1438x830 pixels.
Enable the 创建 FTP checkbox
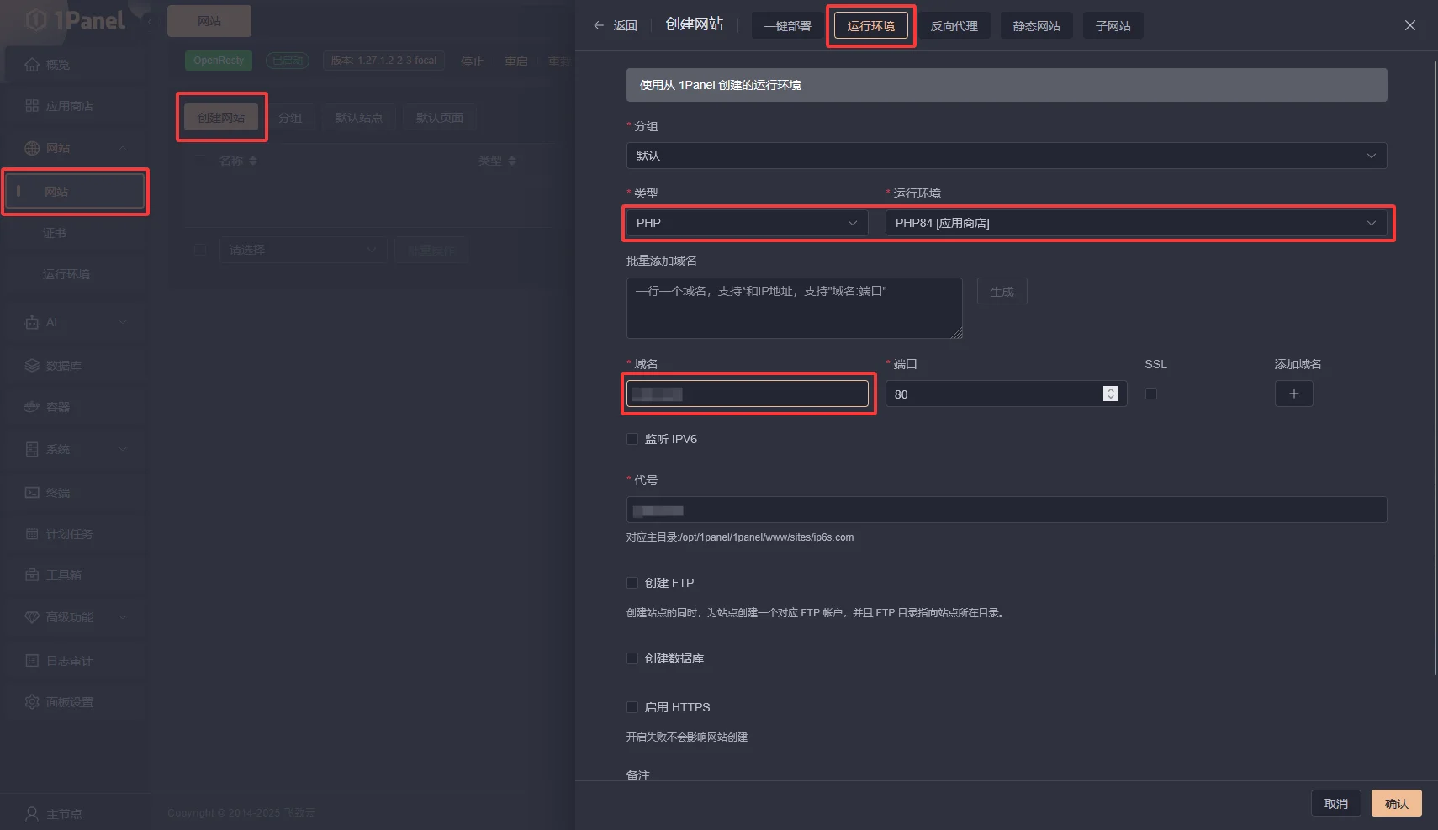click(632, 583)
